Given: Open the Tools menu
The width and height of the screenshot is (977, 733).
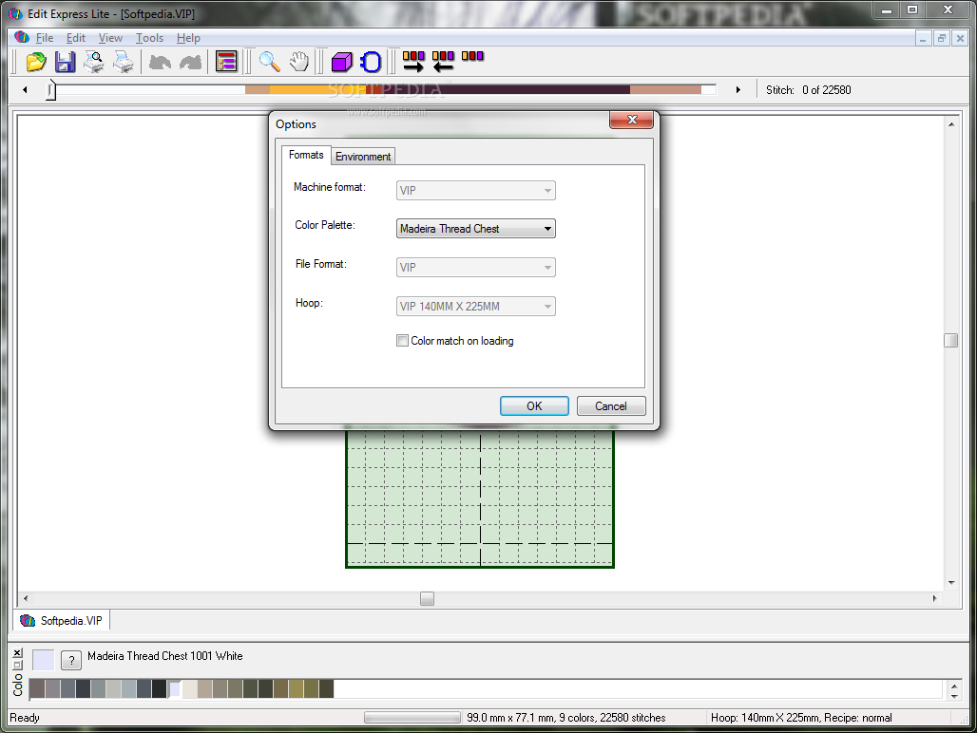Looking at the screenshot, I should click(x=149, y=38).
